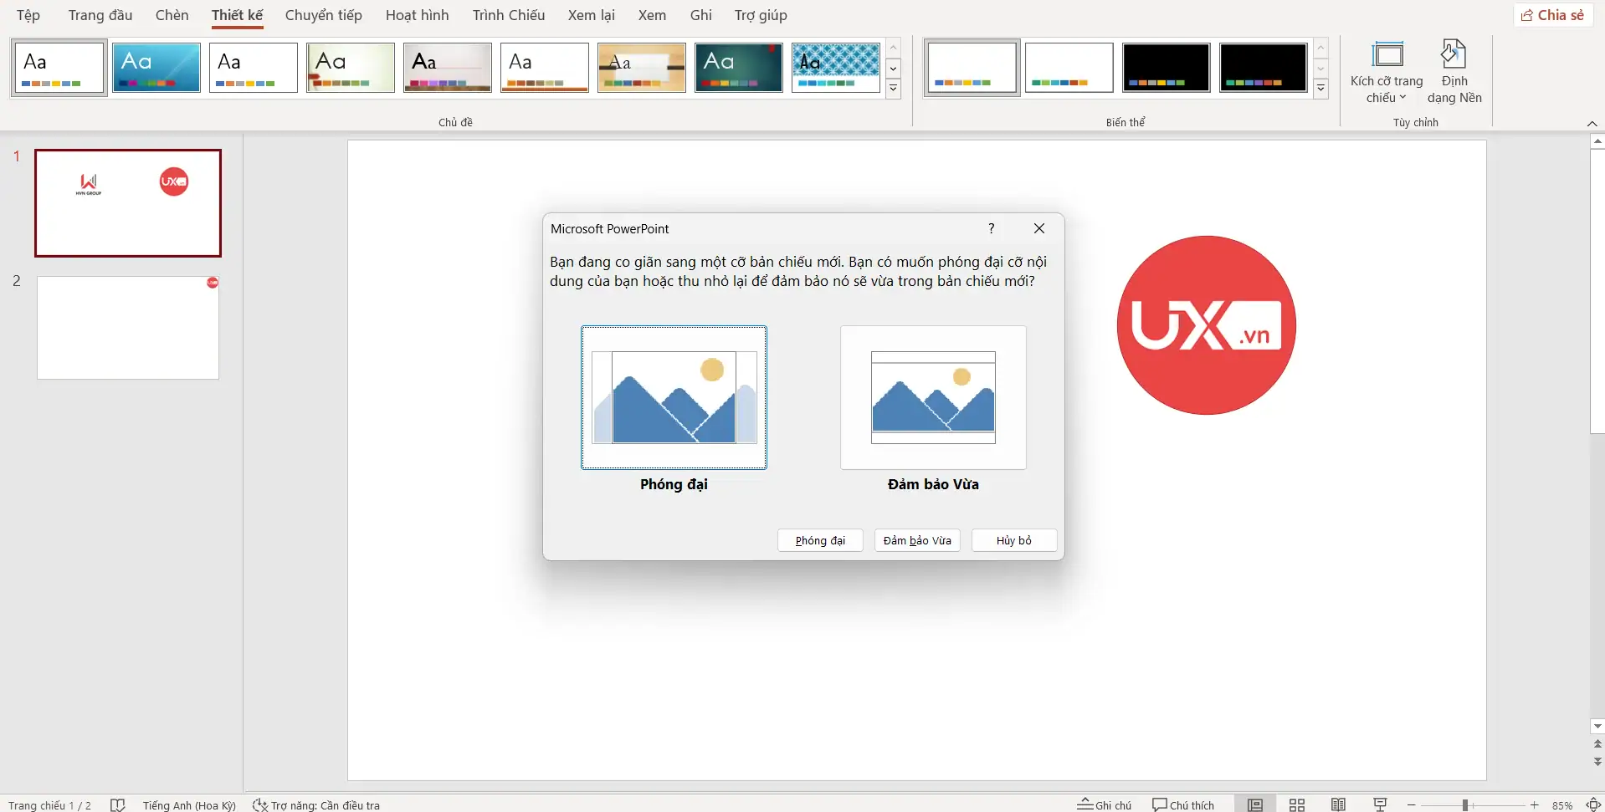This screenshot has height=812, width=1605.
Task: Click the dialog help question mark
Action: 992,228
